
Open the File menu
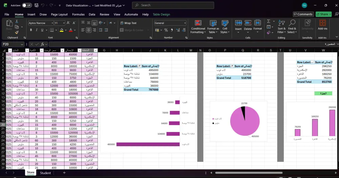tap(7, 15)
